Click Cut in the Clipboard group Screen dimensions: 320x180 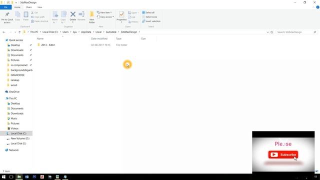click(34, 12)
